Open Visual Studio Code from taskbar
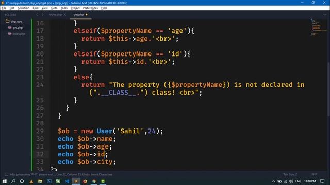The width and height of the screenshot is (330, 185). 67,181
